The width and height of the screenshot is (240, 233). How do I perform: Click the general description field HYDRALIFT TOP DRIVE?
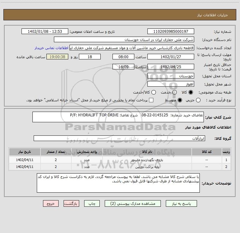pyautogui.click(x=118, y=117)
